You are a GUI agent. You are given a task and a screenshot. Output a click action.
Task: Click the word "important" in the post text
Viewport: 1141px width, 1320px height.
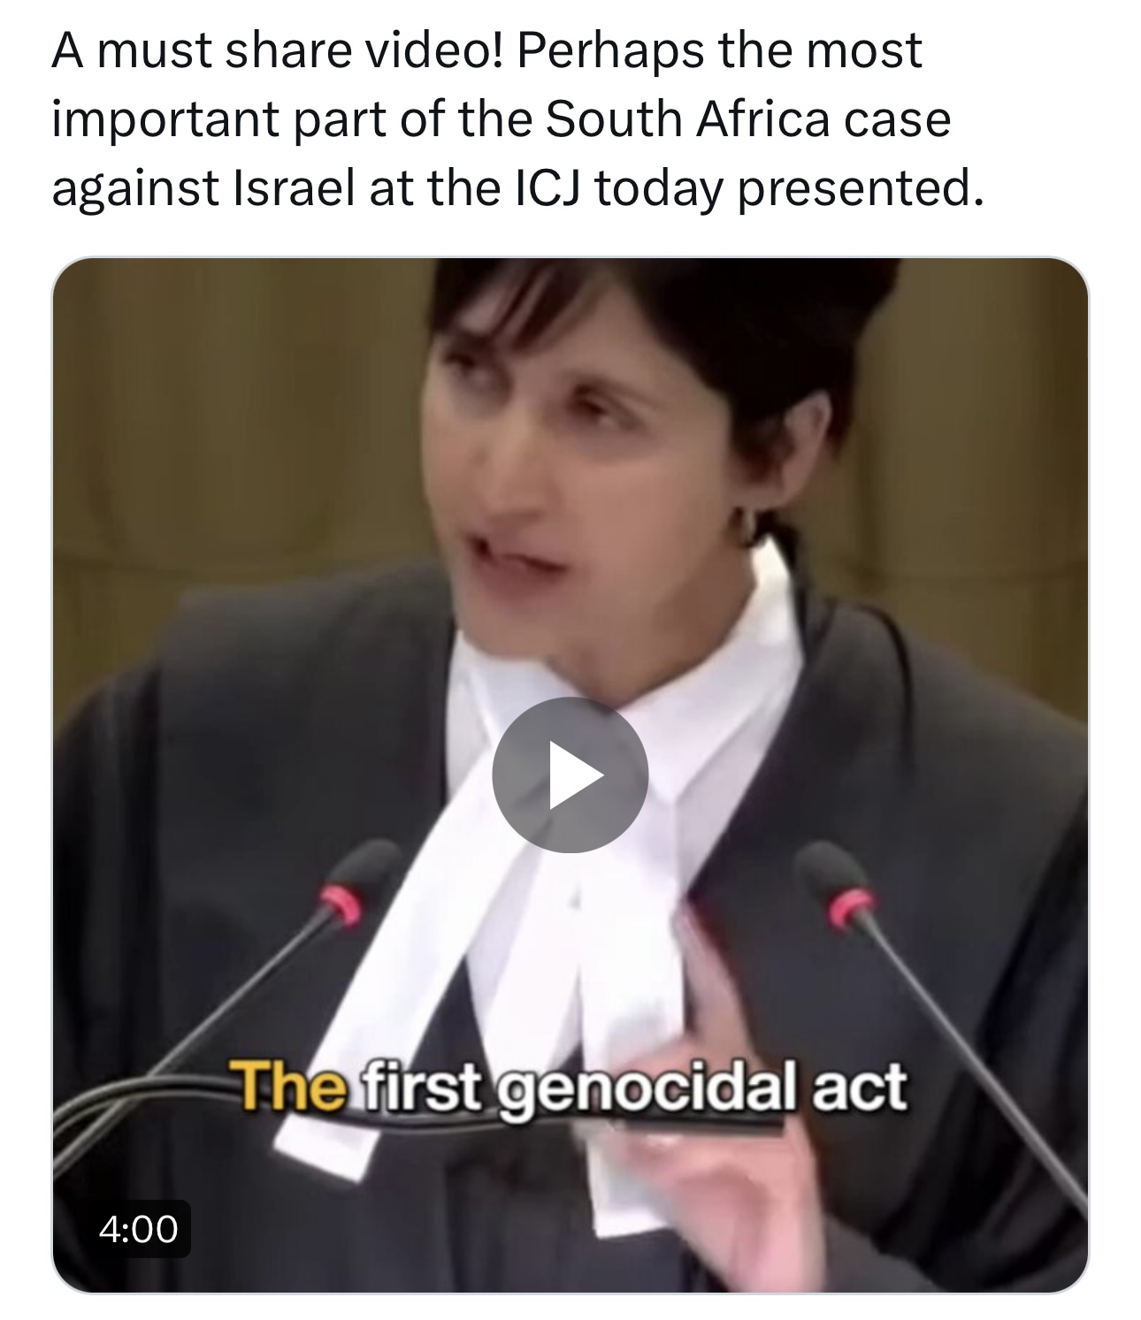tap(165, 120)
